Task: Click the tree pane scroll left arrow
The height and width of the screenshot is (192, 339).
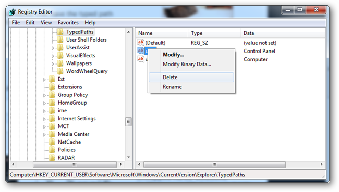Action: (x=13, y=164)
